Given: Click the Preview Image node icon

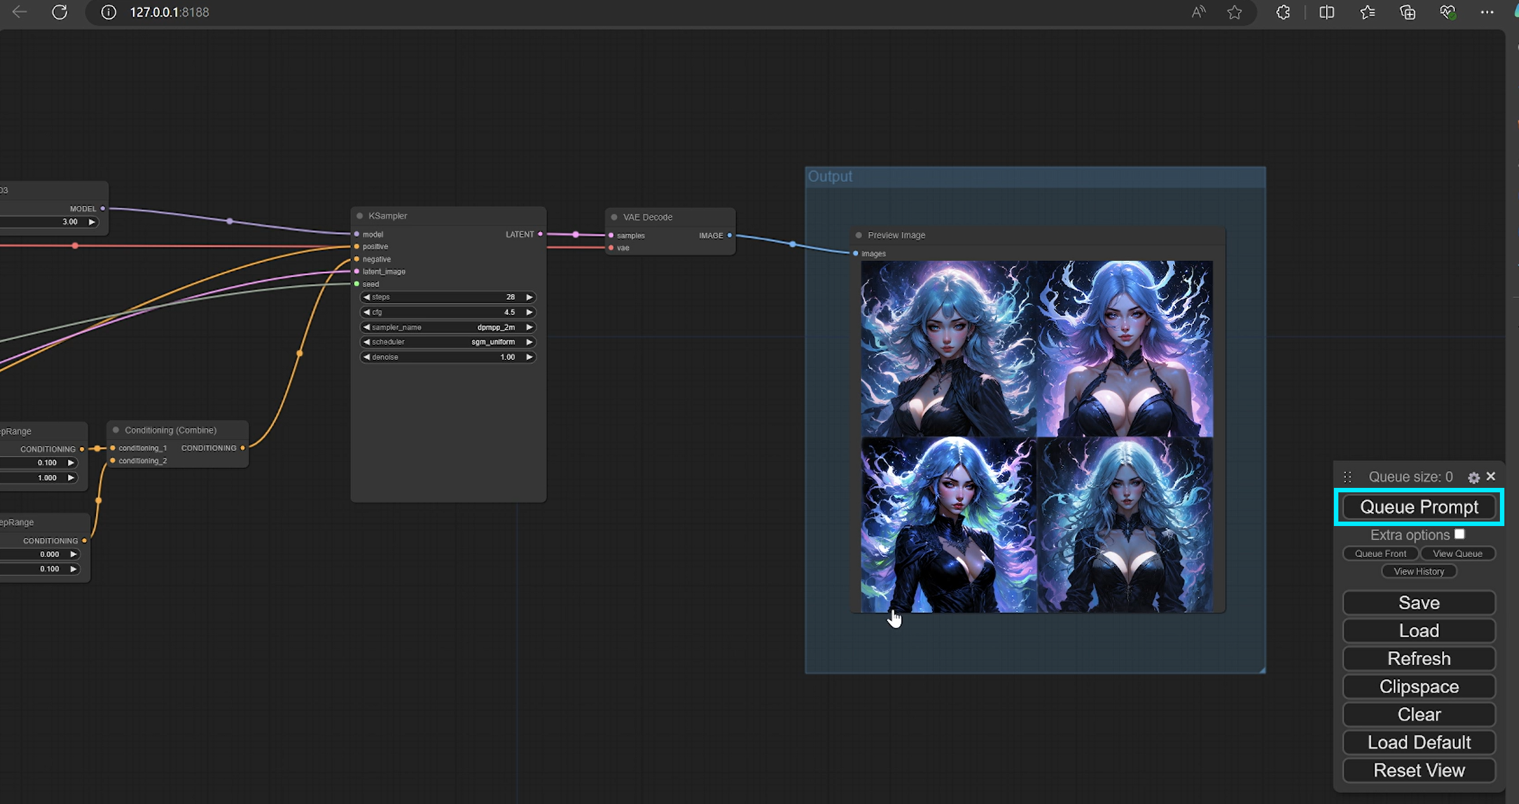Looking at the screenshot, I should pos(859,235).
